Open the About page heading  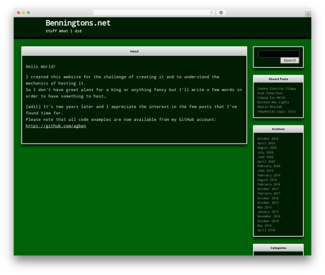(x=134, y=51)
